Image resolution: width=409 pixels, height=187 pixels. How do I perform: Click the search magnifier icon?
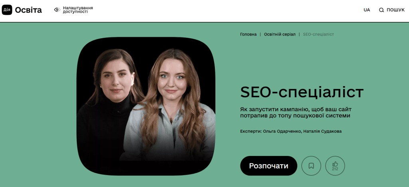tap(381, 10)
